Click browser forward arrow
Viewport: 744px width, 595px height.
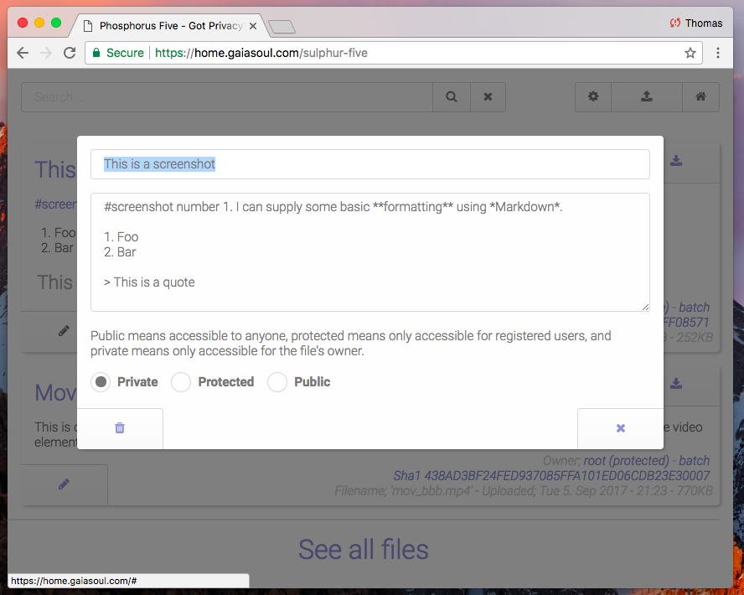click(46, 53)
